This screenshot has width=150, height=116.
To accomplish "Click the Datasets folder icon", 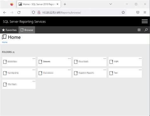I will pos(40,62).
